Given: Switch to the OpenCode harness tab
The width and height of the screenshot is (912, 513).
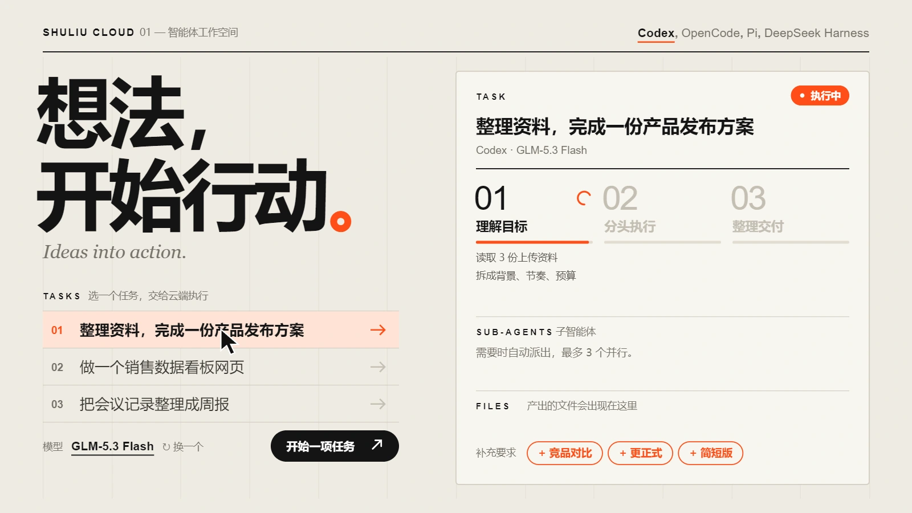Looking at the screenshot, I should (711, 33).
